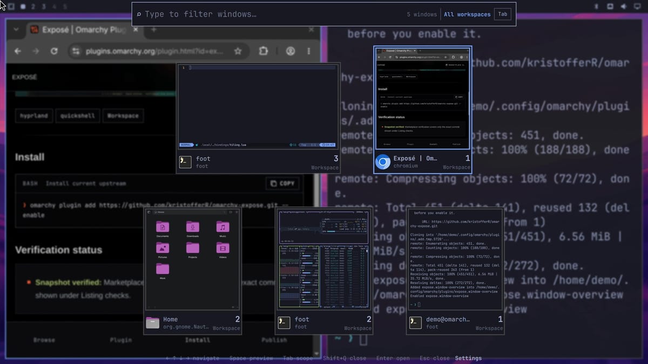Click 'demo@omarch…' card title
Image resolution: width=648 pixels, height=364 pixels.
click(x=448, y=319)
